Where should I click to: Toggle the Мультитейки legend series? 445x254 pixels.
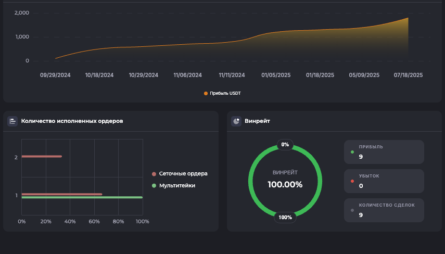[177, 185]
